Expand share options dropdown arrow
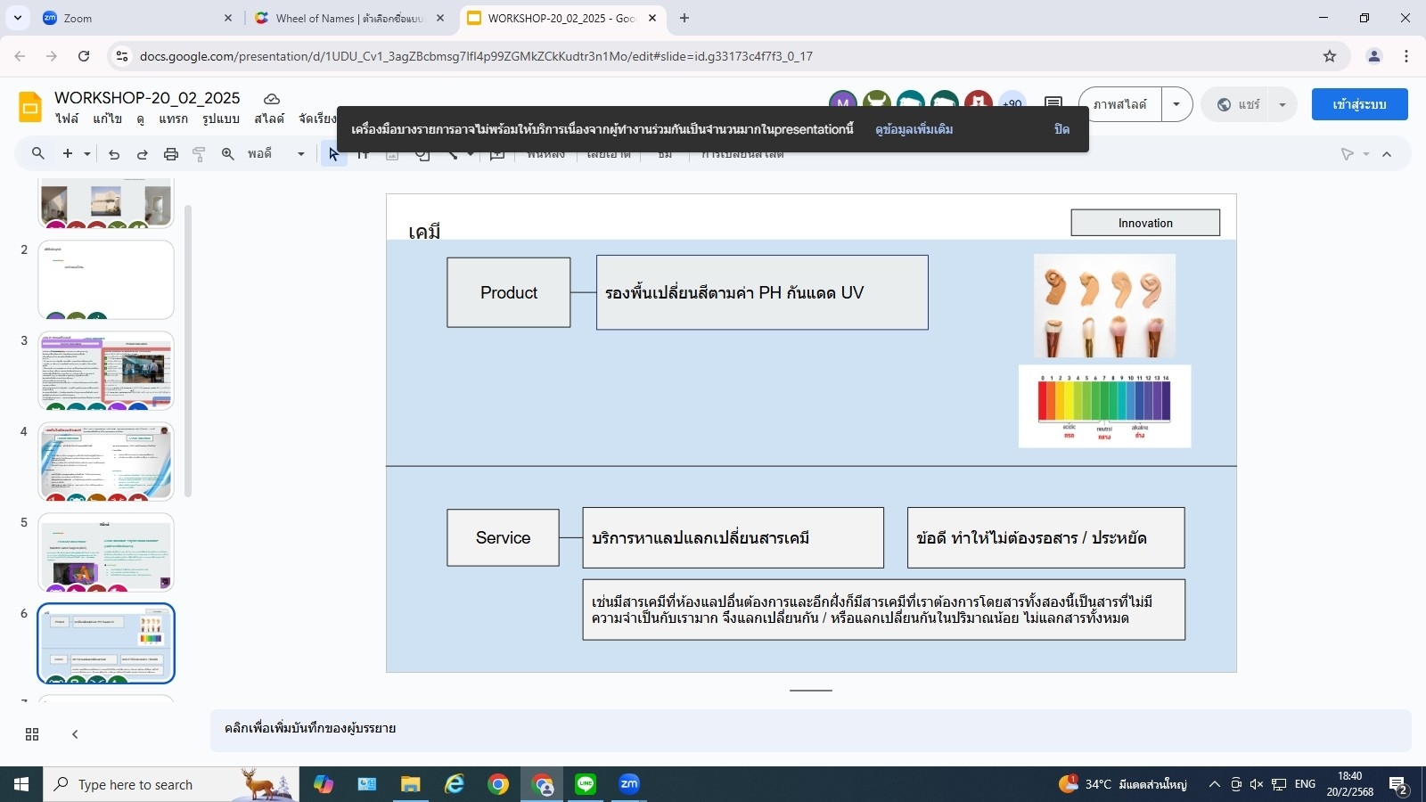This screenshot has width=1426, height=802. point(1283,104)
